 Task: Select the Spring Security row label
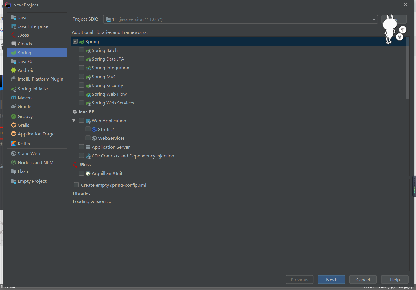click(x=107, y=85)
